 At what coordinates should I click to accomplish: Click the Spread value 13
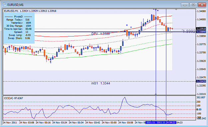pos(27,32)
